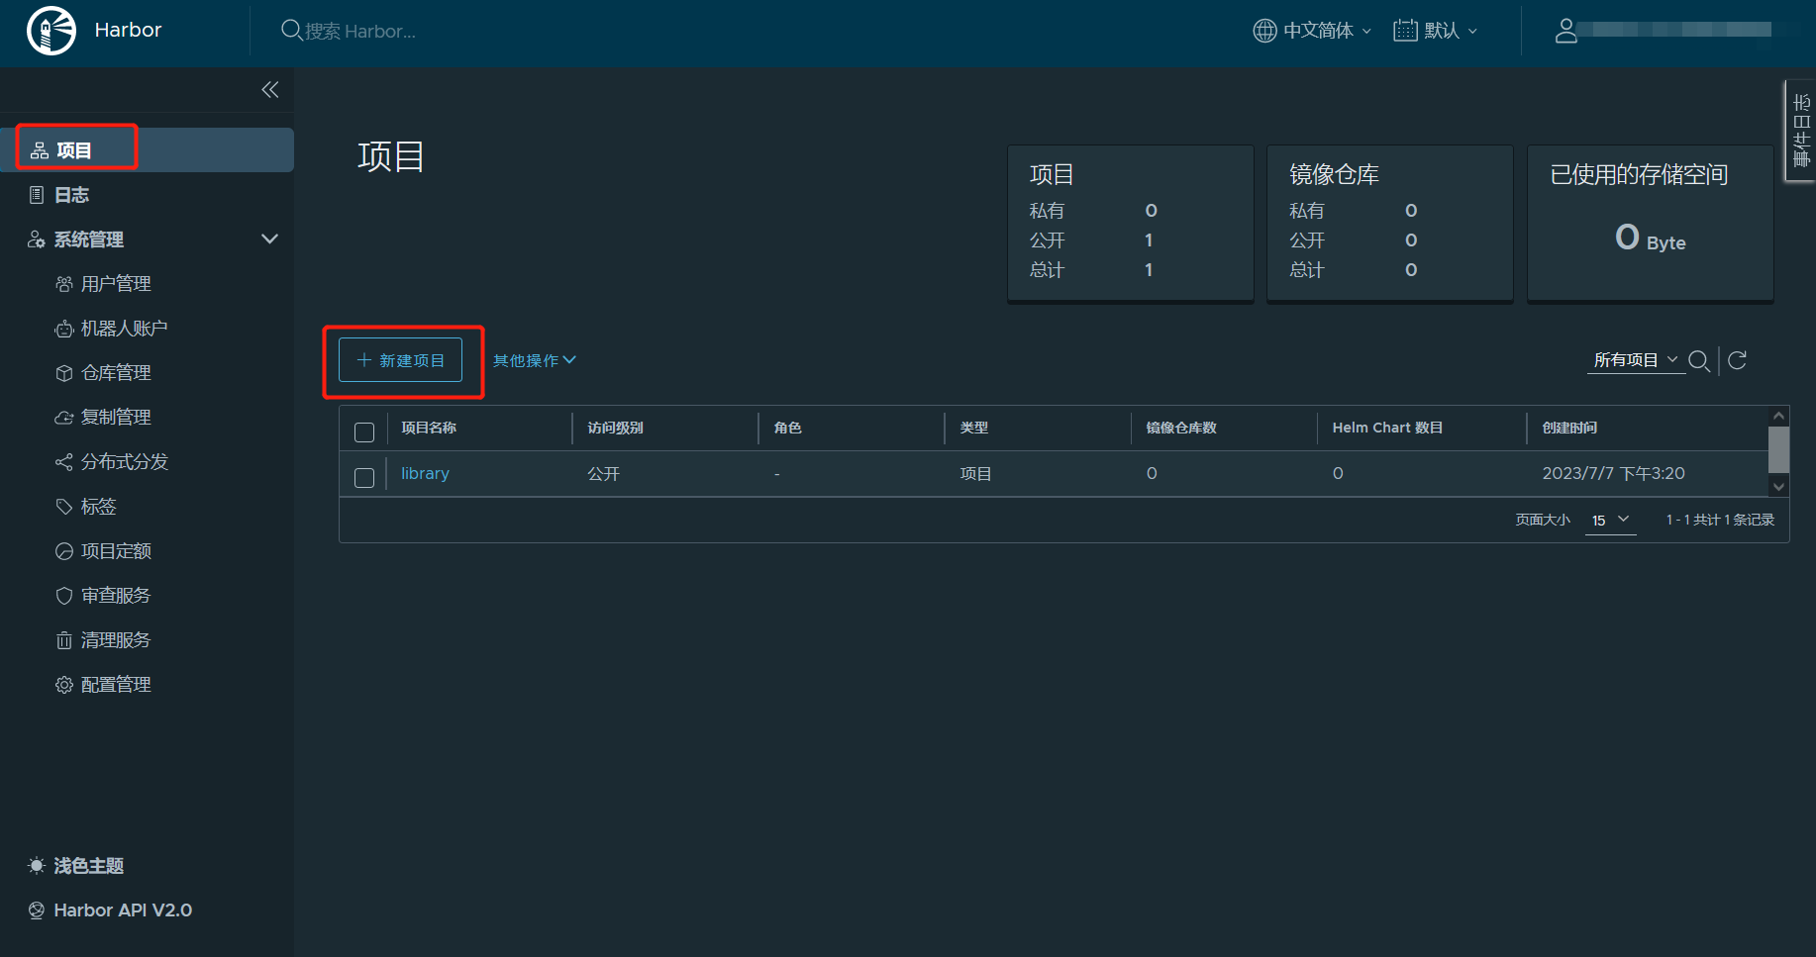Switch to 浅色主题

pyautogui.click(x=88, y=866)
